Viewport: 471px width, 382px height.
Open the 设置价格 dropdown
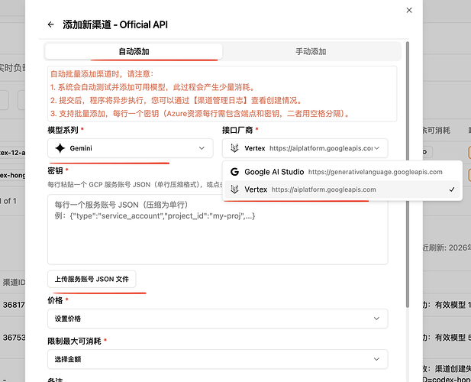click(218, 319)
